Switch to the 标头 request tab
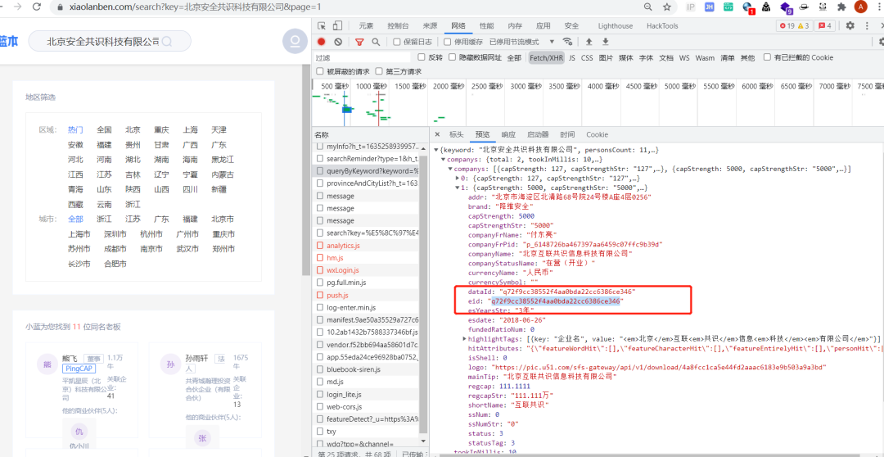The width and height of the screenshot is (884, 457). [457, 135]
